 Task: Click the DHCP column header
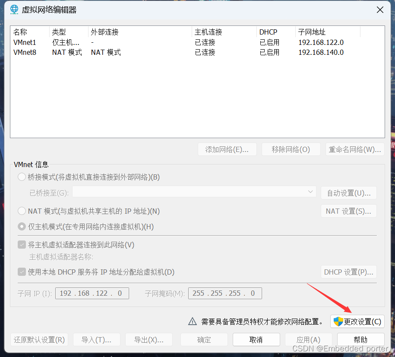pos(276,32)
